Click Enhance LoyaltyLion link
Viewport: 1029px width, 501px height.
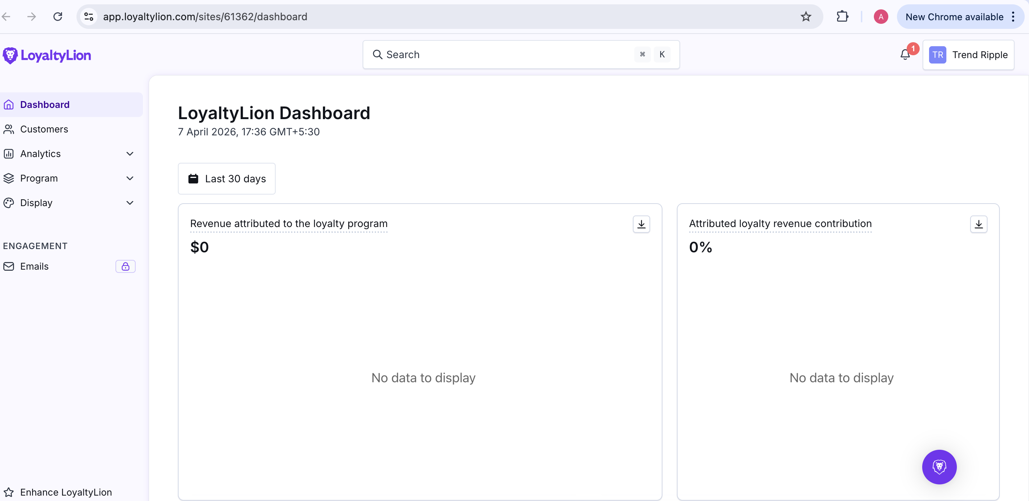tap(66, 492)
